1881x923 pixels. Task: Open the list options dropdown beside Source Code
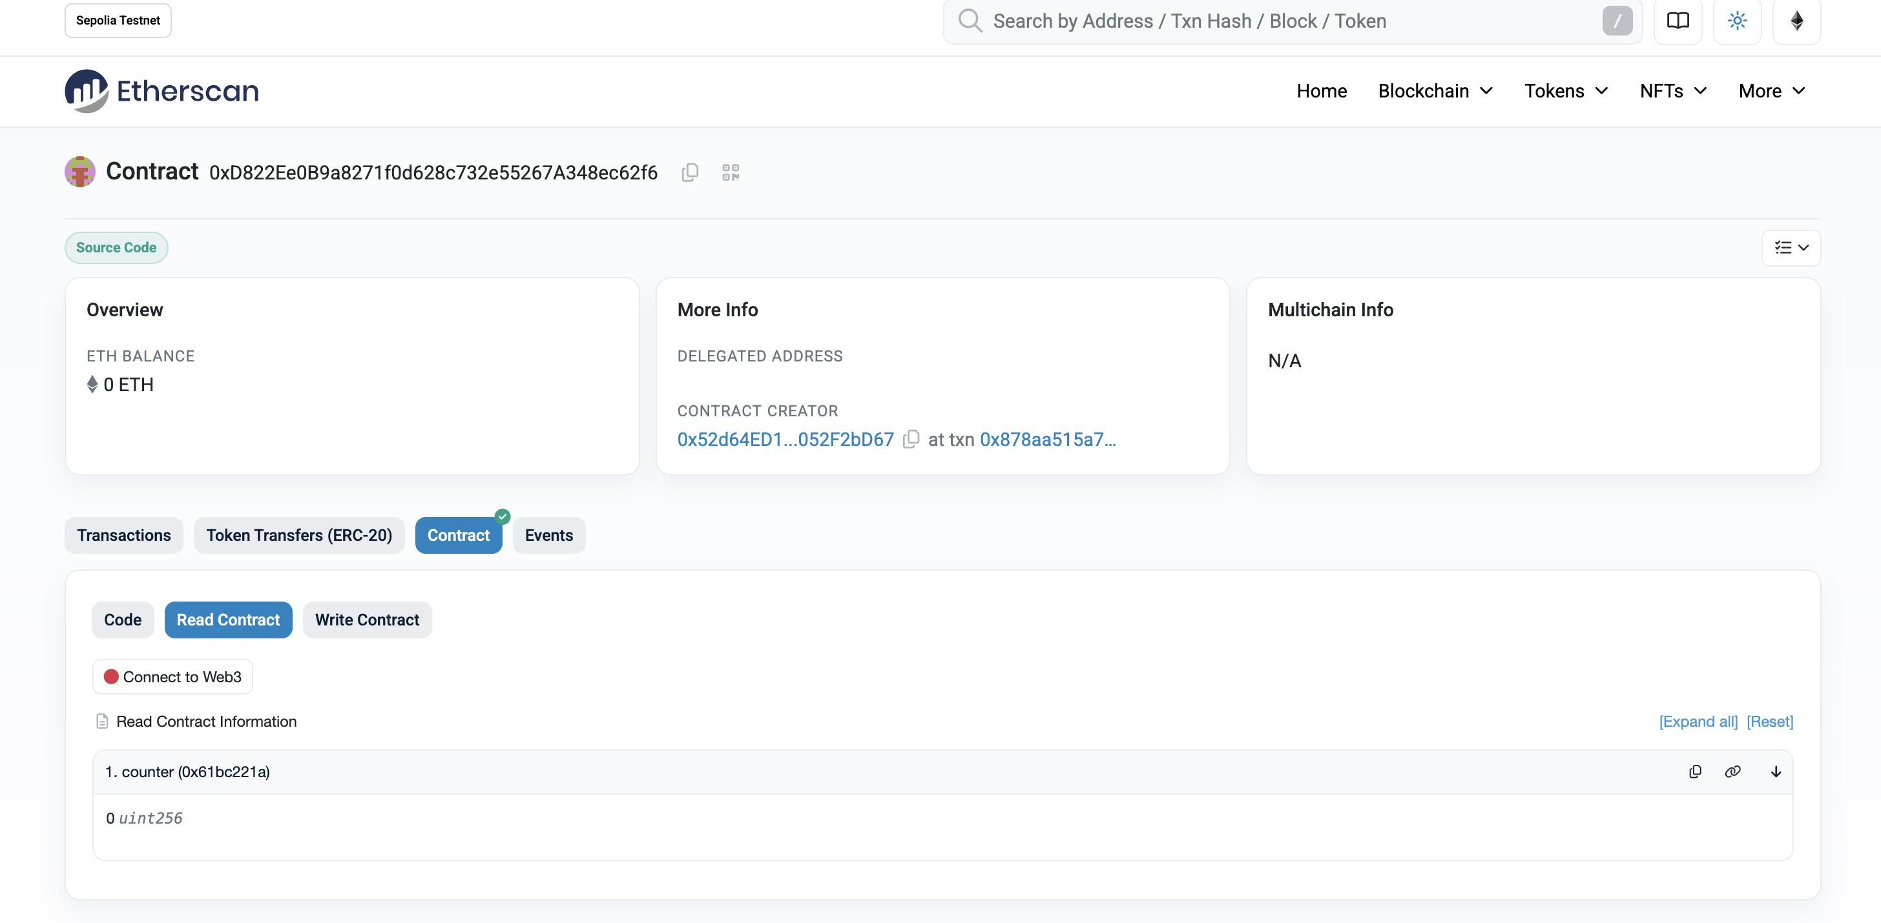coord(1791,247)
